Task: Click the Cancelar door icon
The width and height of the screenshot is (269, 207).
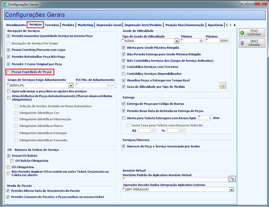Action: click(x=242, y=43)
